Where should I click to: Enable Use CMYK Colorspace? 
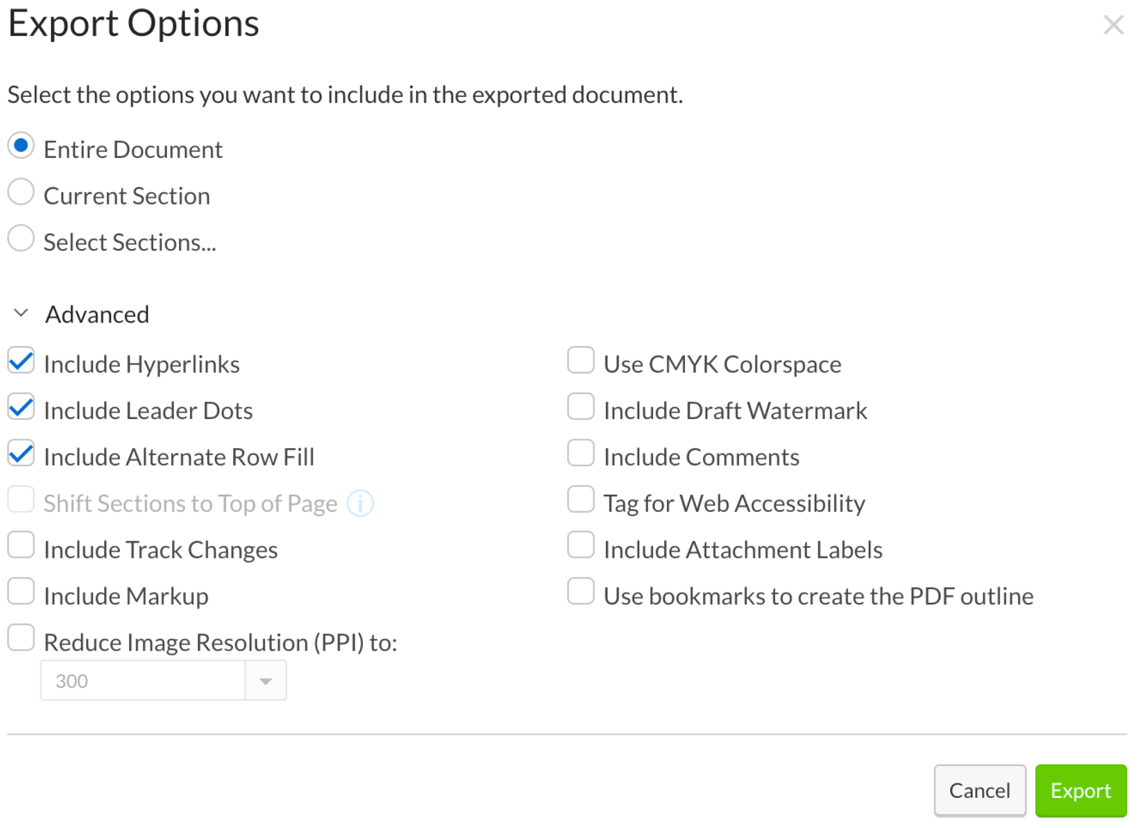tap(581, 361)
